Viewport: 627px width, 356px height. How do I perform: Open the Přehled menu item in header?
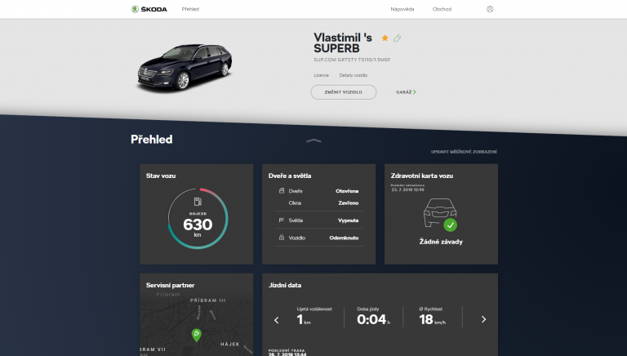(x=190, y=9)
